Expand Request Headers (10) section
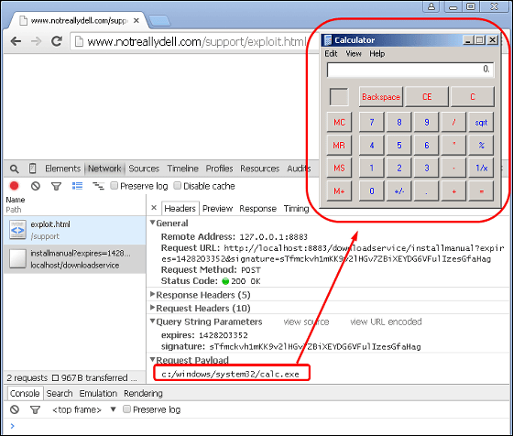 coord(152,308)
